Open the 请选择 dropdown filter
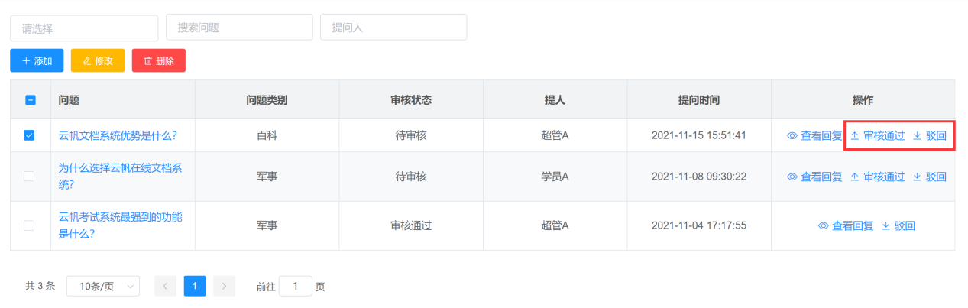 (84, 28)
